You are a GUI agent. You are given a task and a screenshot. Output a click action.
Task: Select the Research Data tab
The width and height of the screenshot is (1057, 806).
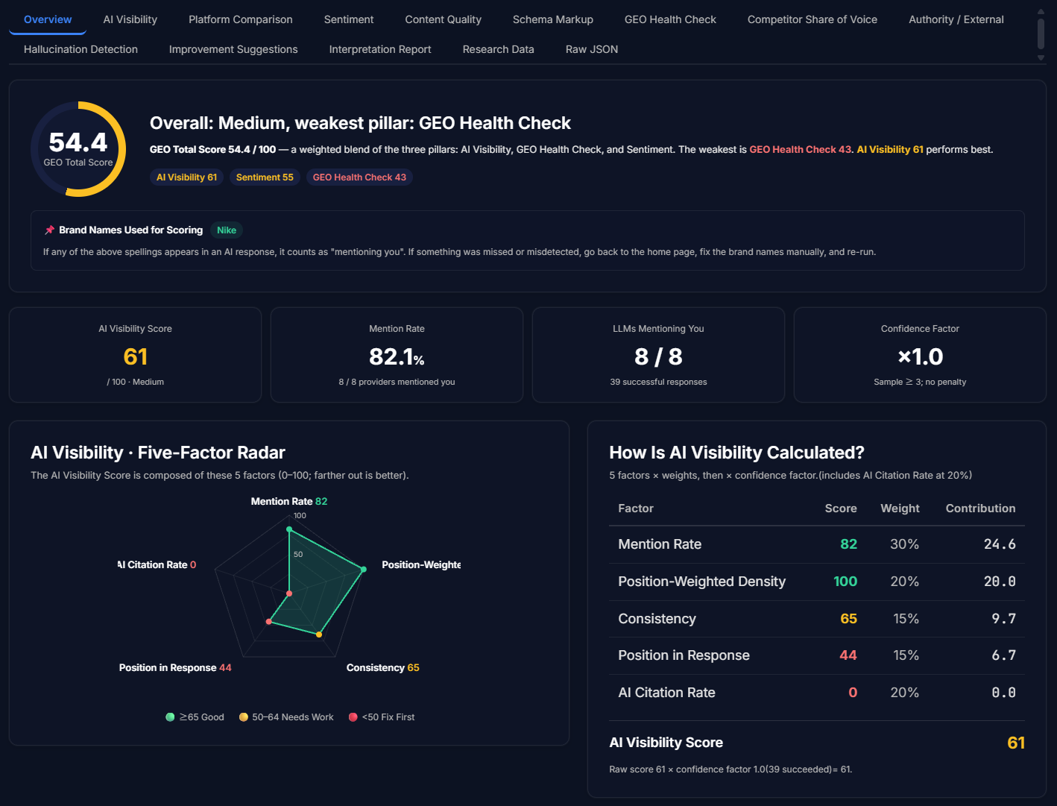pos(498,49)
